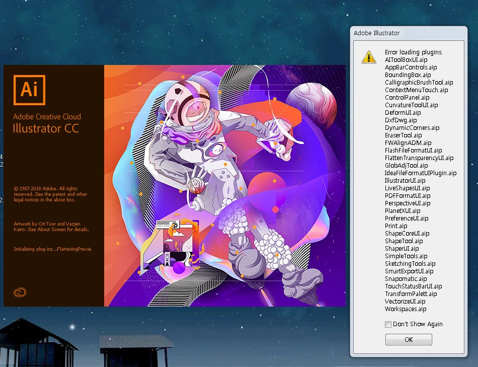Select the IllustratorUI.aip entry
478x367 pixels.
(x=405, y=181)
